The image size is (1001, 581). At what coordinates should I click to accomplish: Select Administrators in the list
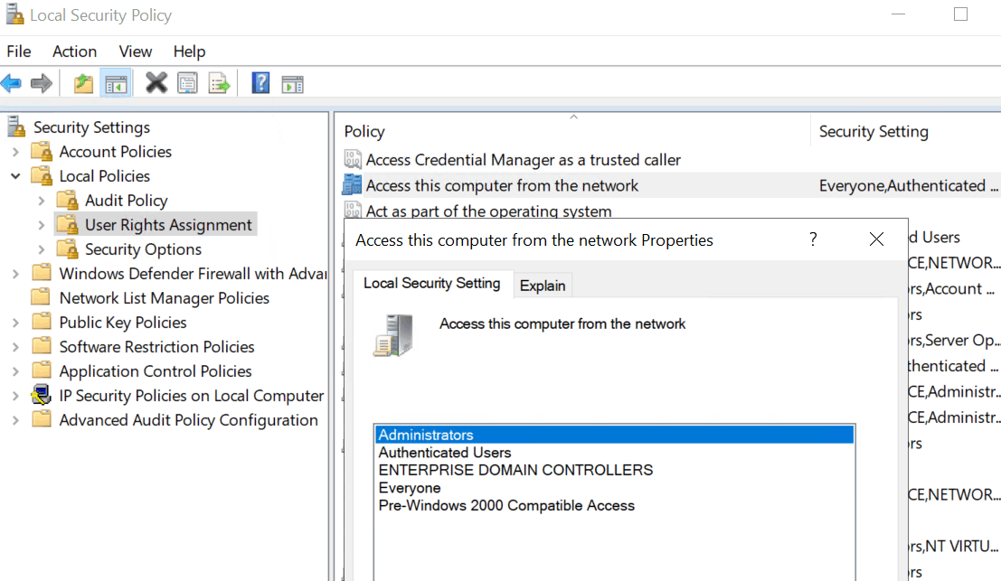tap(615, 435)
